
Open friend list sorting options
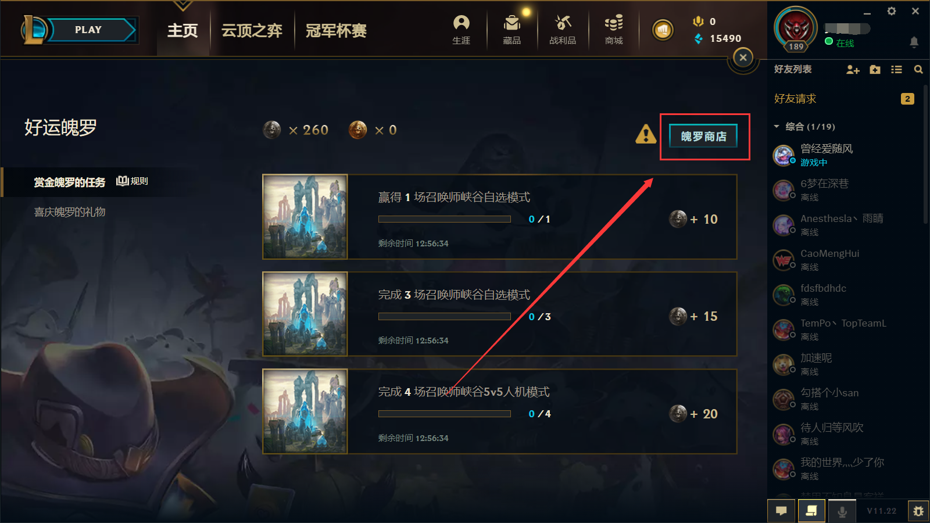[x=896, y=70]
